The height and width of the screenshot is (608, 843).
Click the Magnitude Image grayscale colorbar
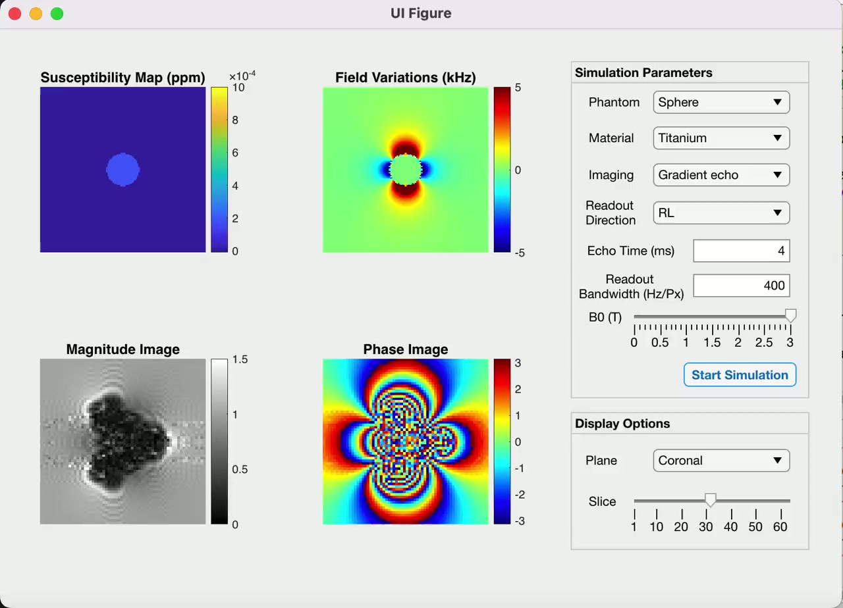(x=219, y=442)
